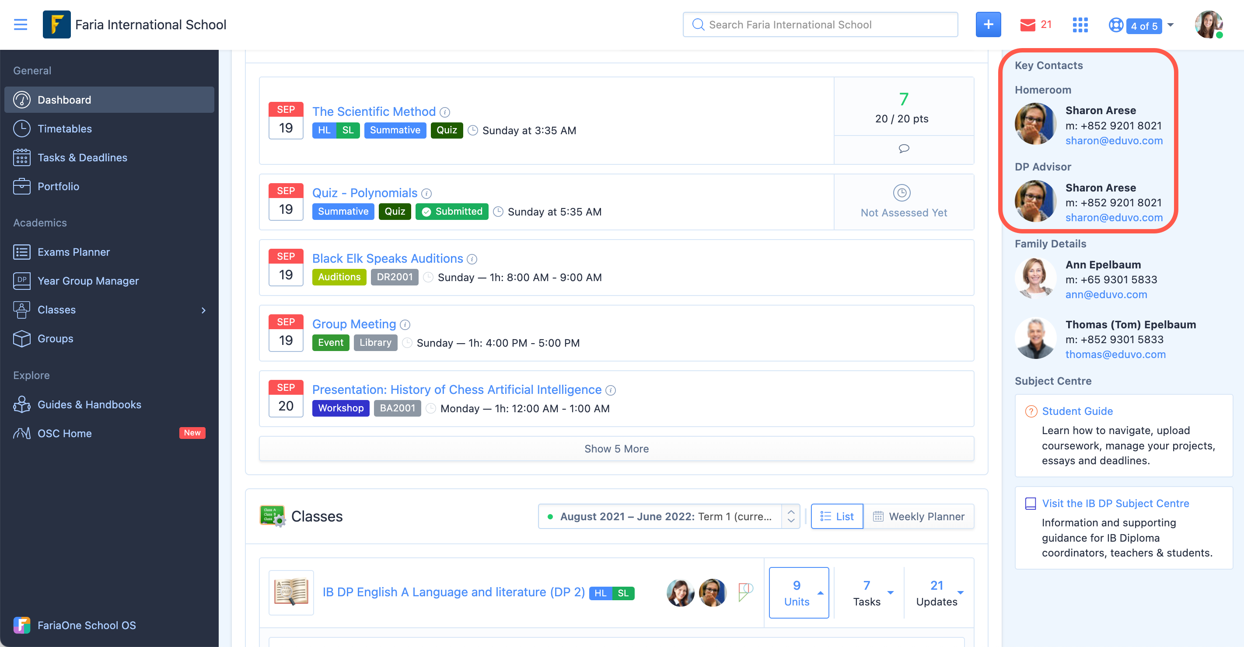The width and height of the screenshot is (1244, 647).
Task: Open the hamburger menu
Action: click(x=20, y=24)
